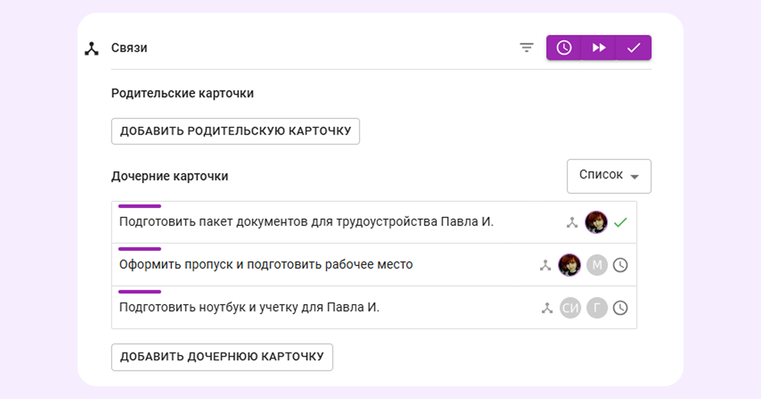Open the filter icon next to status buttons

tap(526, 48)
